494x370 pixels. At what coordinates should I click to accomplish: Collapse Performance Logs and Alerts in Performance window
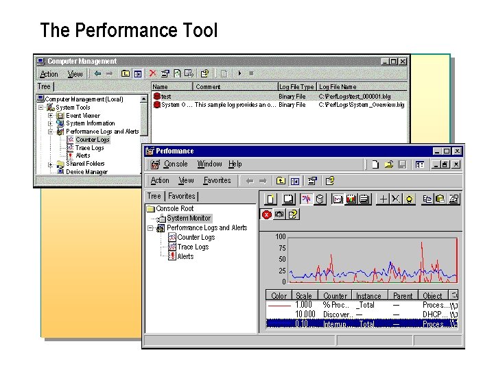coord(150,228)
